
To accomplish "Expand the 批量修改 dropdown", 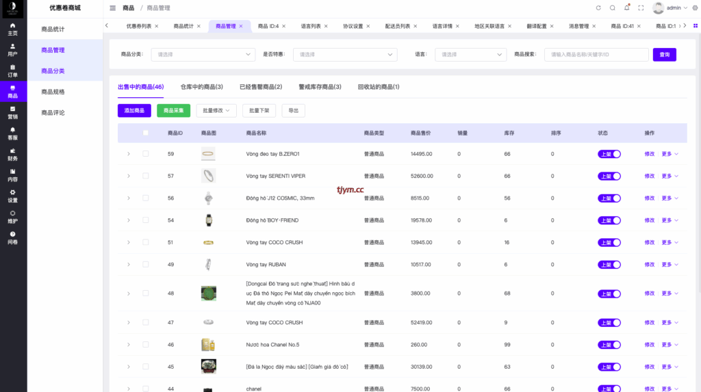I will click(x=216, y=110).
